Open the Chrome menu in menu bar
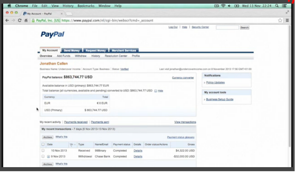 point(21,6)
